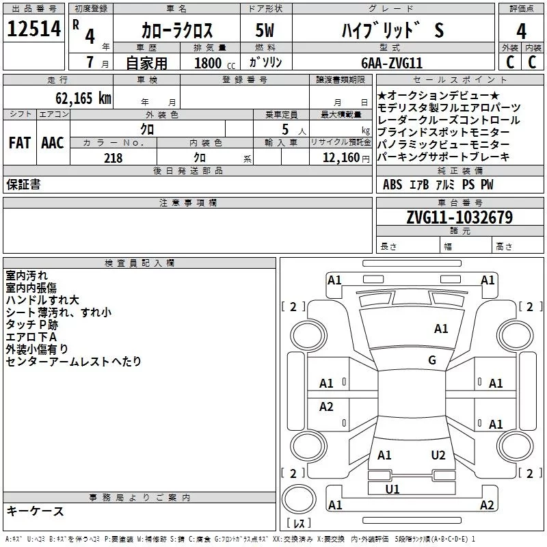Select the note 外装小傷有り
547x547 pixels.
coord(37,349)
